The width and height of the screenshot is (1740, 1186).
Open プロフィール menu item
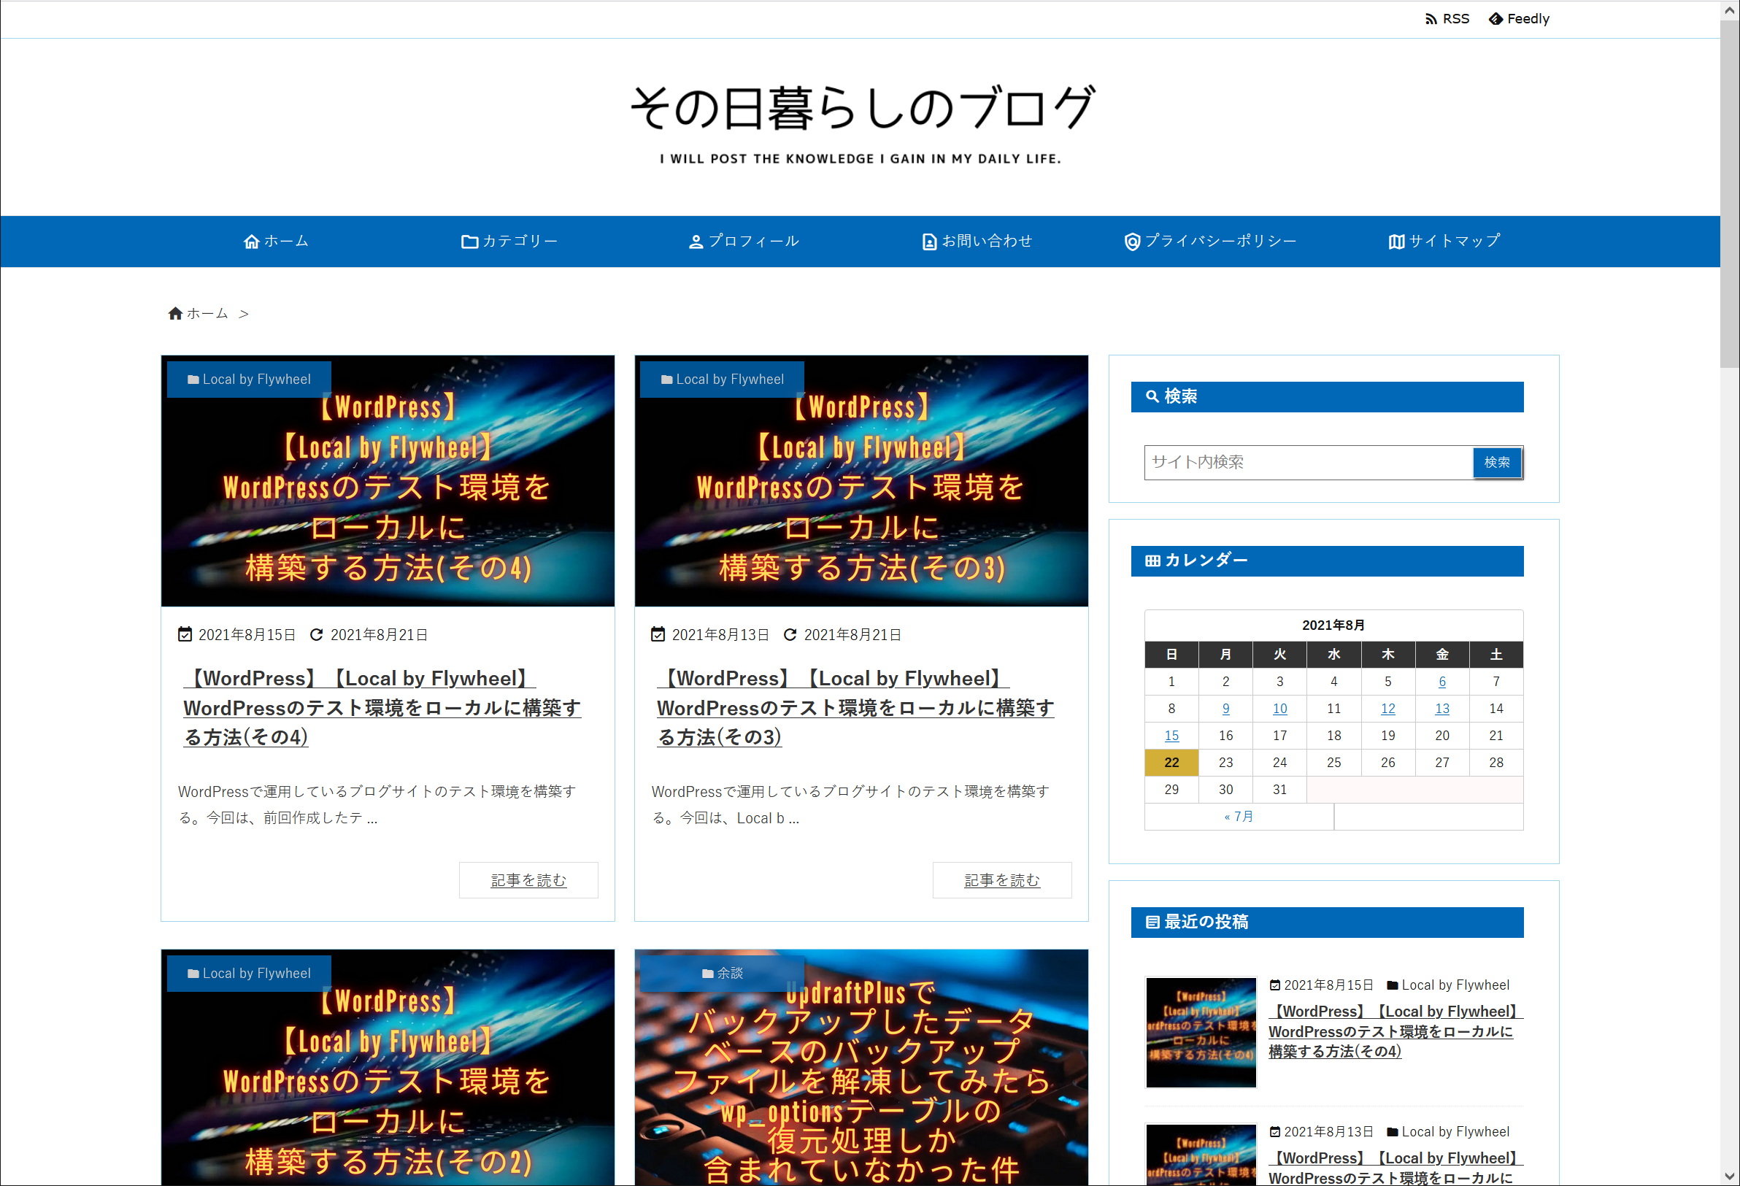pyautogui.click(x=744, y=241)
